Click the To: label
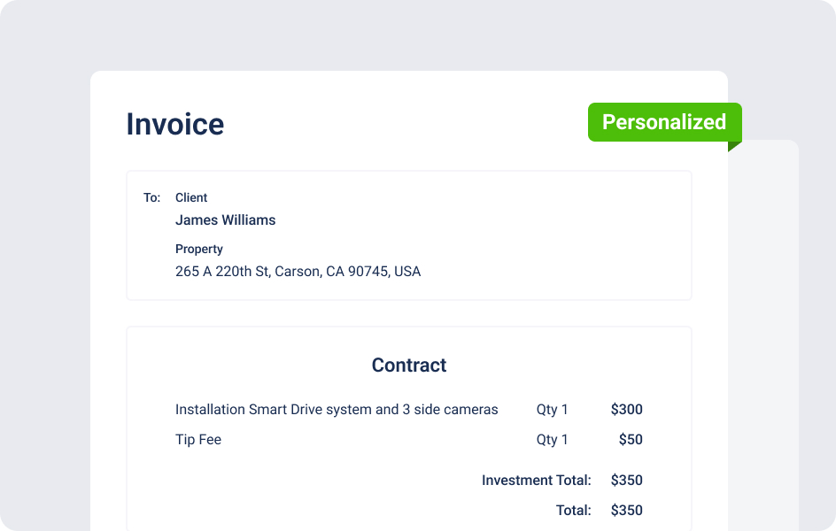This screenshot has height=531, width=836. pyautogui.click(x=152, y=197)
